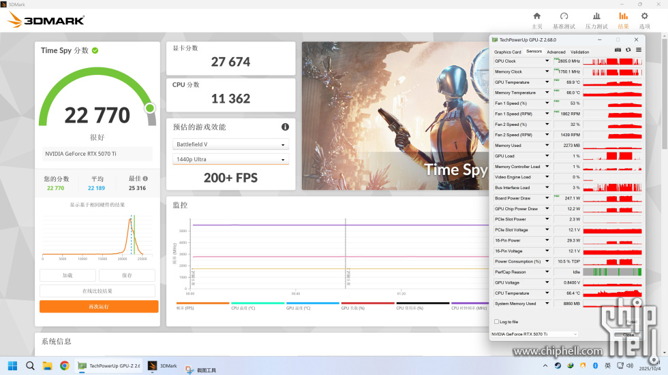
Task: Click the best score value 25 316
Action: pyautogui.click(x=137, y=188)
